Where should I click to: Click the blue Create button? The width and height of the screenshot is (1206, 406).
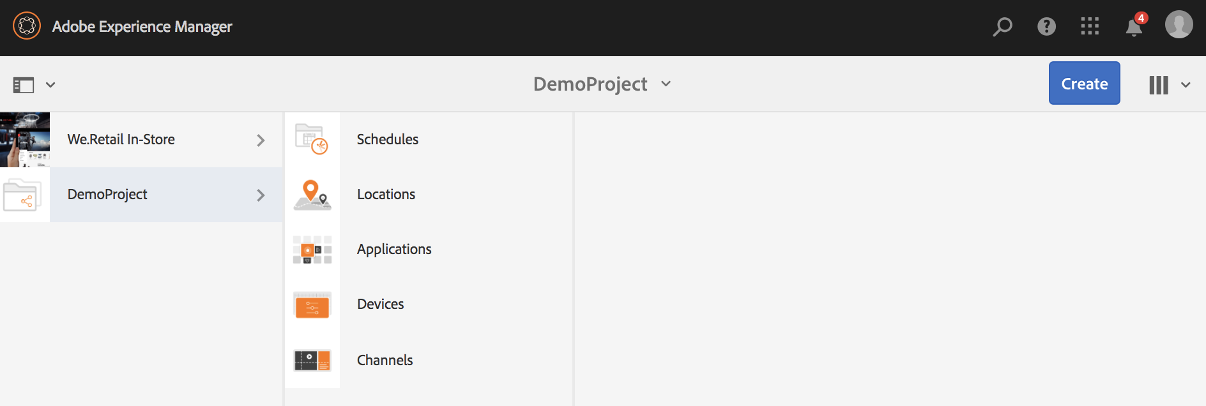pos(1085,83)
